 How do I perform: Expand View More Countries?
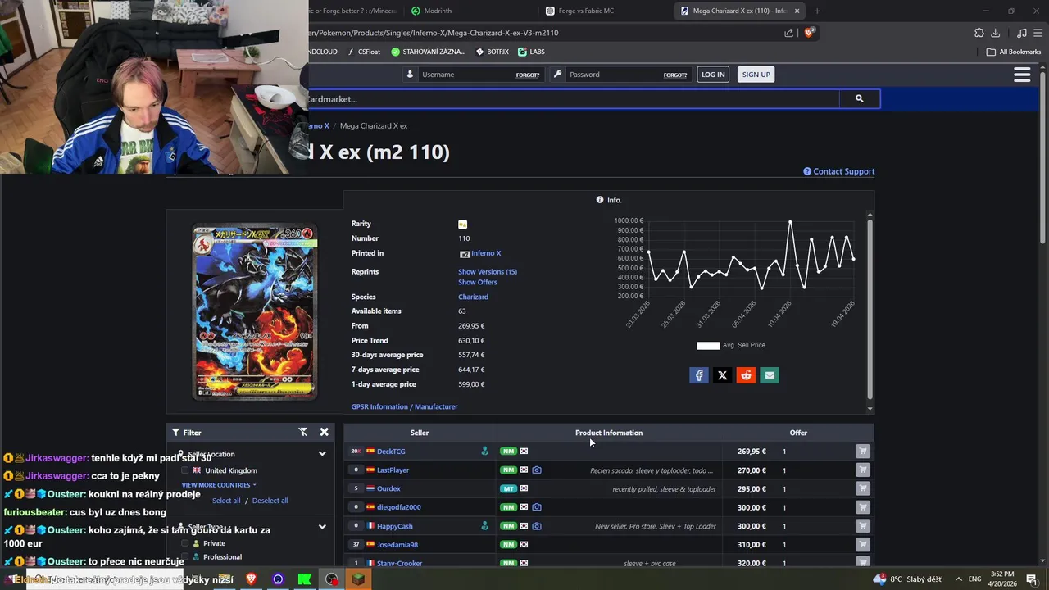pos(218,485)
